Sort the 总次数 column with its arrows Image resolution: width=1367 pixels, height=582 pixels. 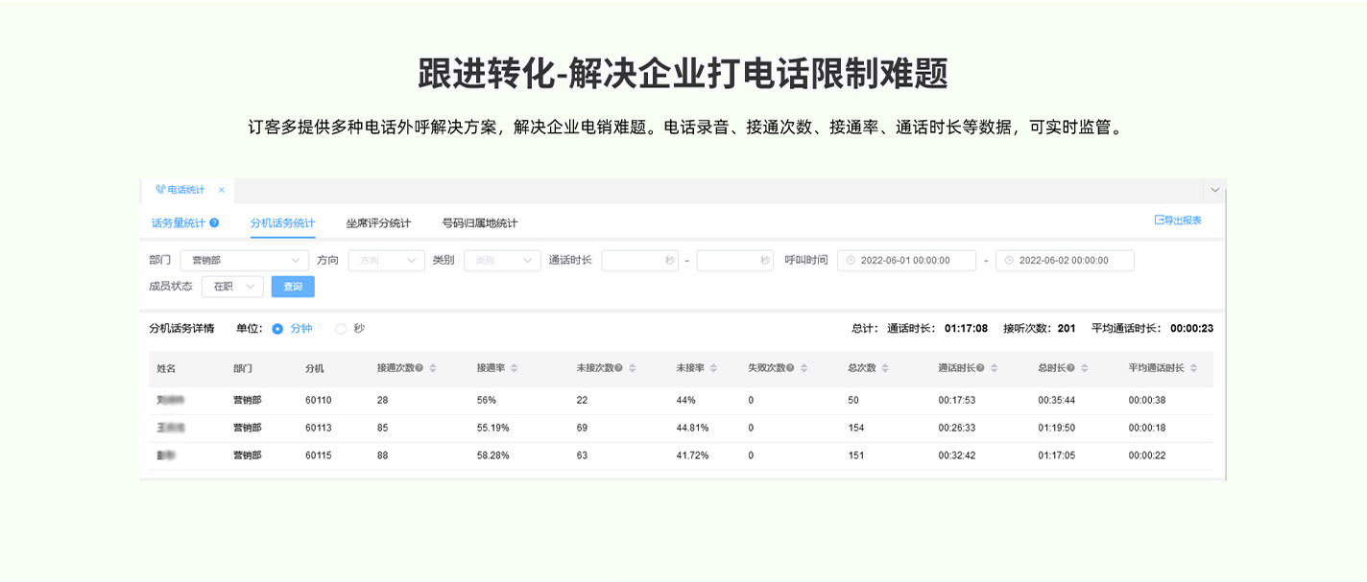[x=885, y=368]
